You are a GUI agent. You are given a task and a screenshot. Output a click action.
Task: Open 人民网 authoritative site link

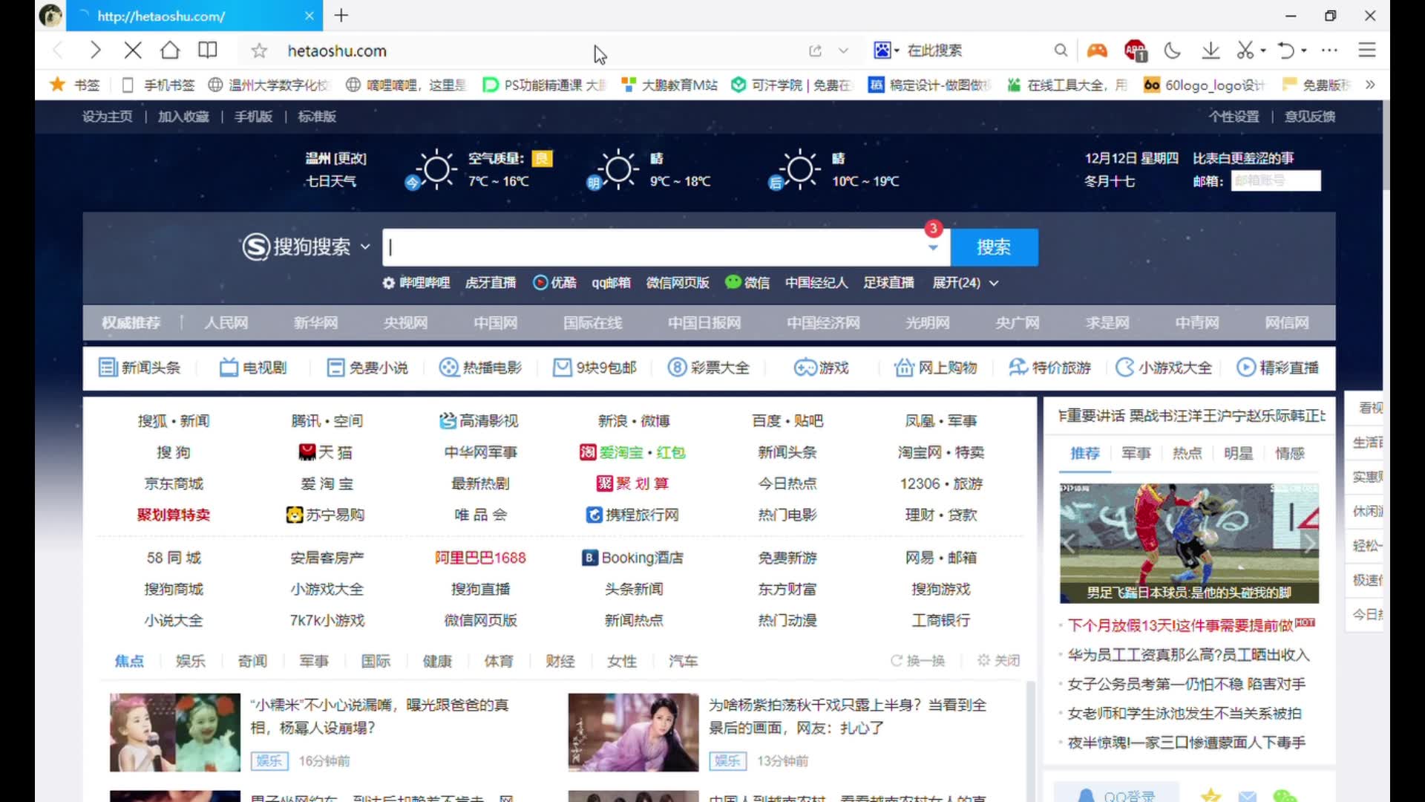click(x=226, y=323)
